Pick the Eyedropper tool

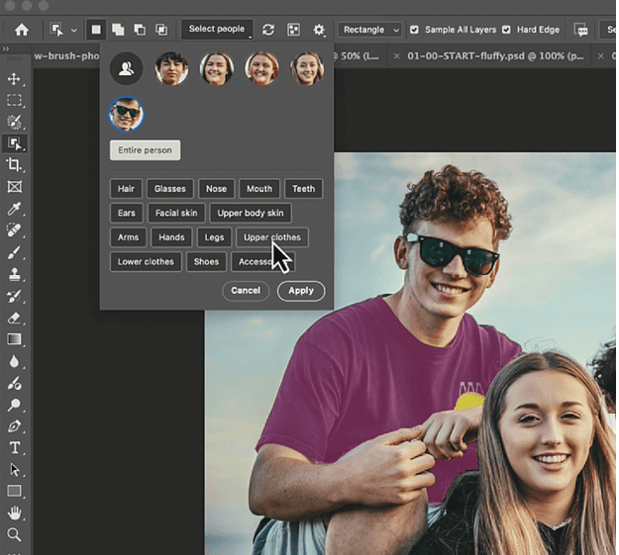pyautogui.click(x=14, y=209)
